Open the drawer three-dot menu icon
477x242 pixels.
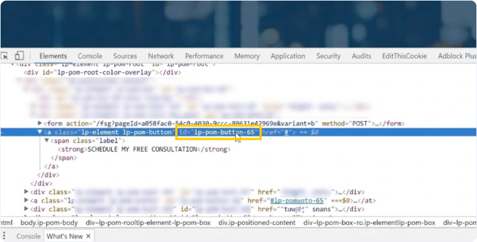[4, 236]
